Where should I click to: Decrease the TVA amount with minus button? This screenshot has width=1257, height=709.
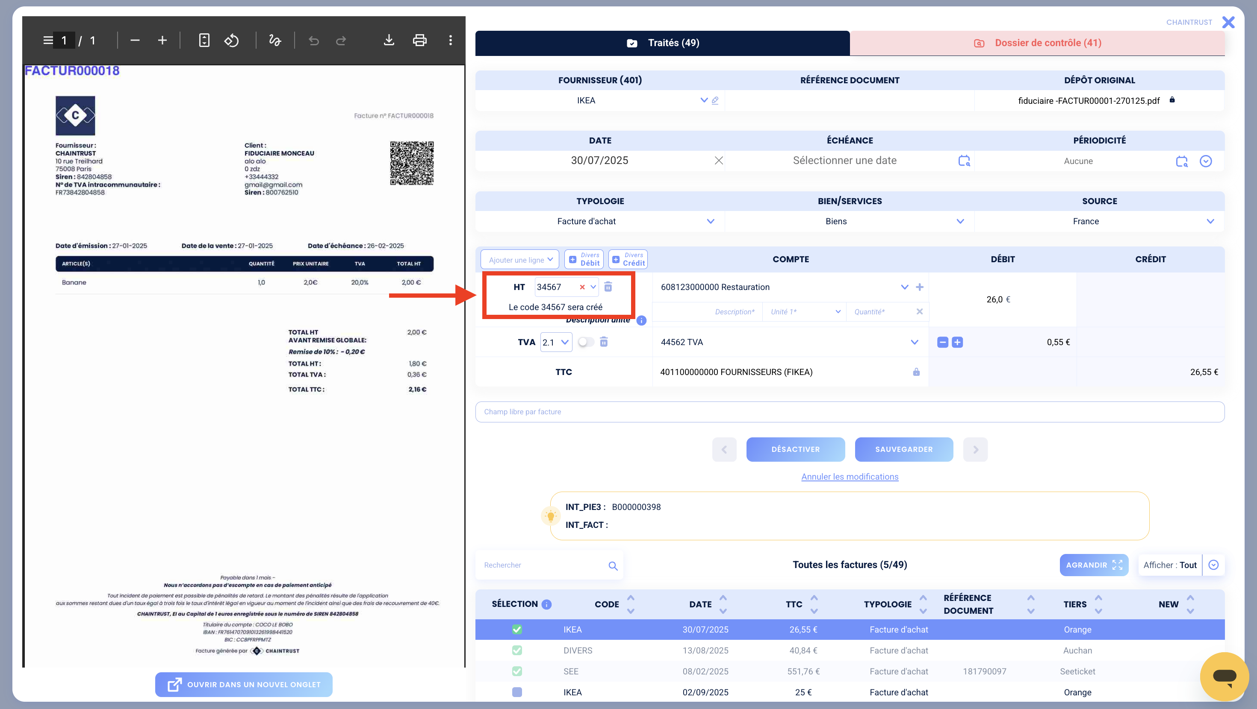click(942, 342)
